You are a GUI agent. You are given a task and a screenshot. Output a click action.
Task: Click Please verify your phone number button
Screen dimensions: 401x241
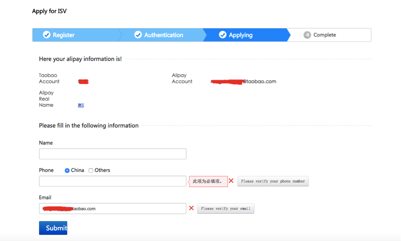click(x=273, y=181)
